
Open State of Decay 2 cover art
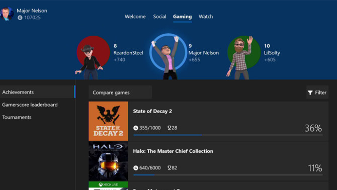108,121
